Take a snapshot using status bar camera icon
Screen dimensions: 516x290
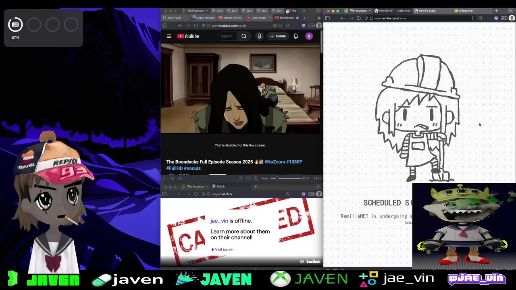pos(241,178)
